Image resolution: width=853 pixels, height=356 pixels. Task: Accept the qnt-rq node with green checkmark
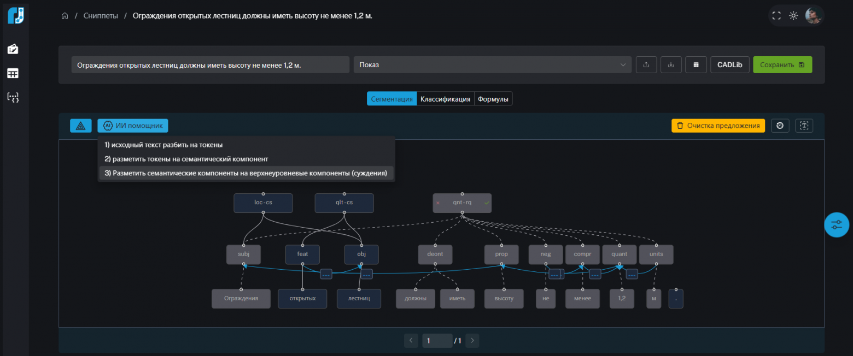(487, 203)
